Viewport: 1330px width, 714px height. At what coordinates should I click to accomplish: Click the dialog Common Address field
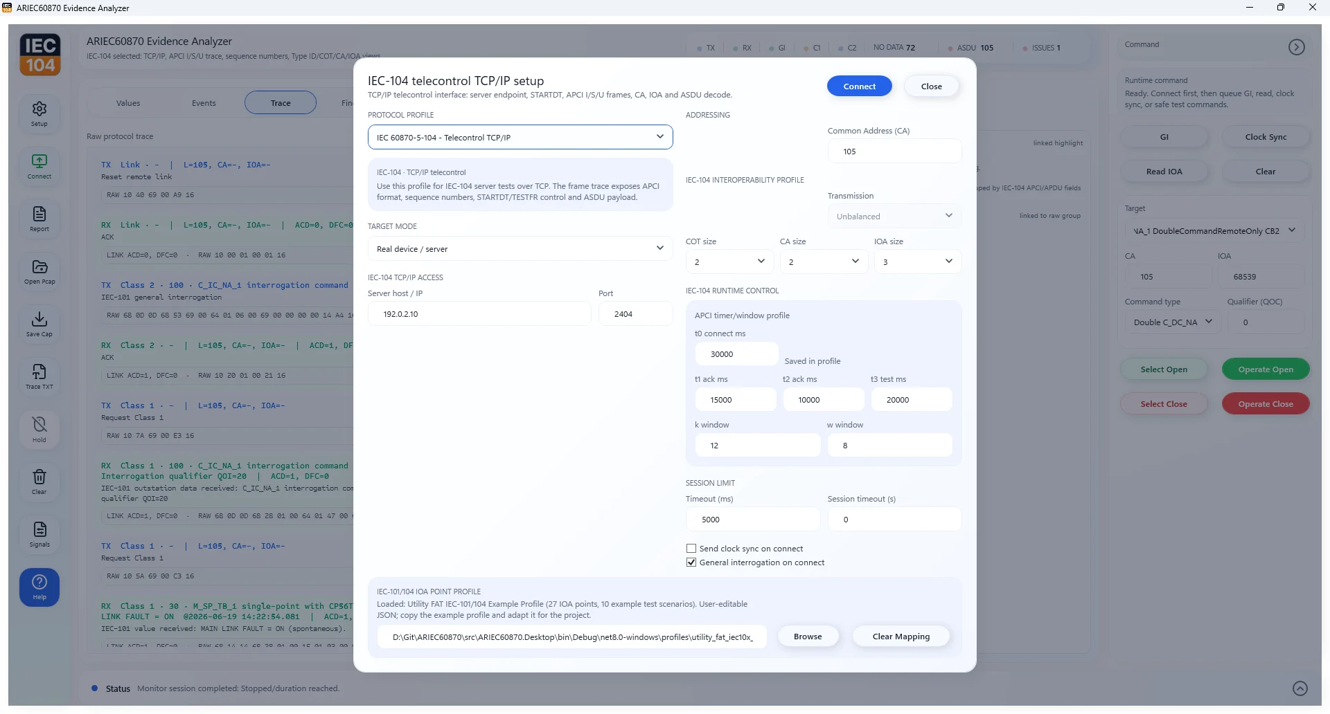pyautogui.click(x=894, y=152)
